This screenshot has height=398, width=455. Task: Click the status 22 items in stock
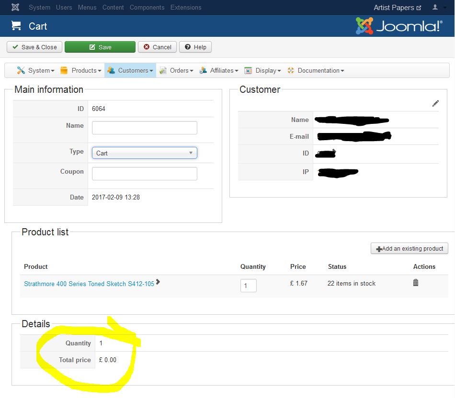352,283
